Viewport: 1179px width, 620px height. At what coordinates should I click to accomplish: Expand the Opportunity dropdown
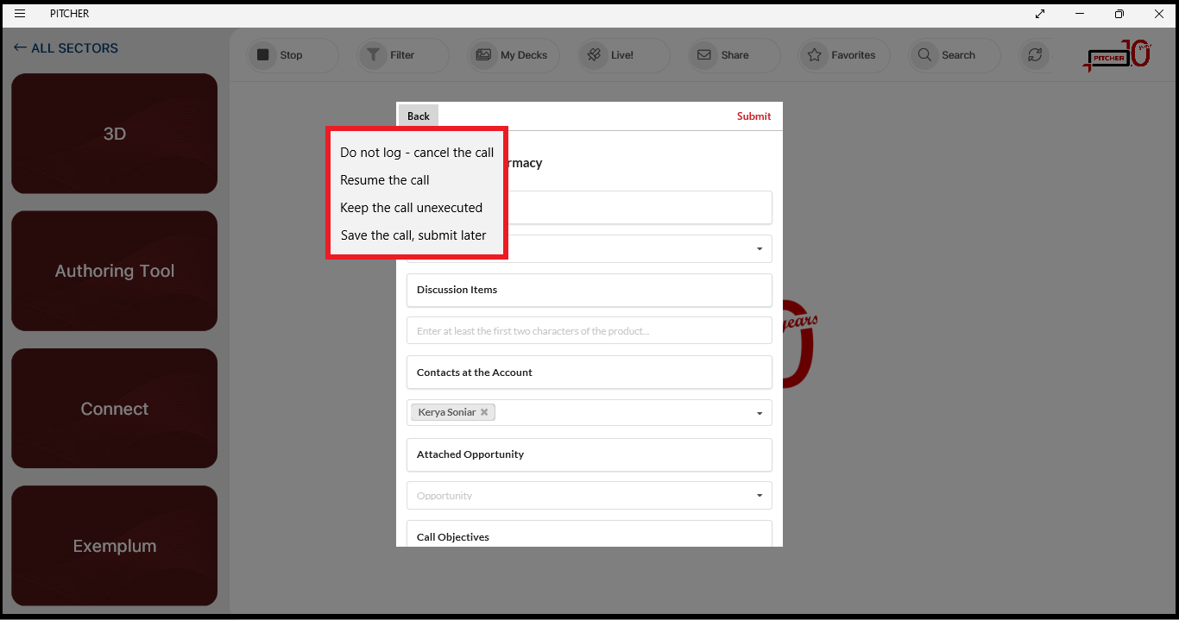tap(759, 496)
